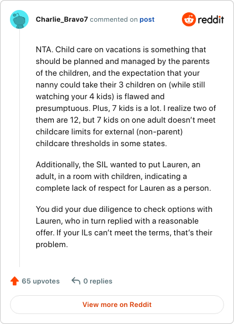Image resolution: width=234 pixels, height=324 pixels.
Task: Collapse the comment via the vertical thread line
Action: coord(19,148)
